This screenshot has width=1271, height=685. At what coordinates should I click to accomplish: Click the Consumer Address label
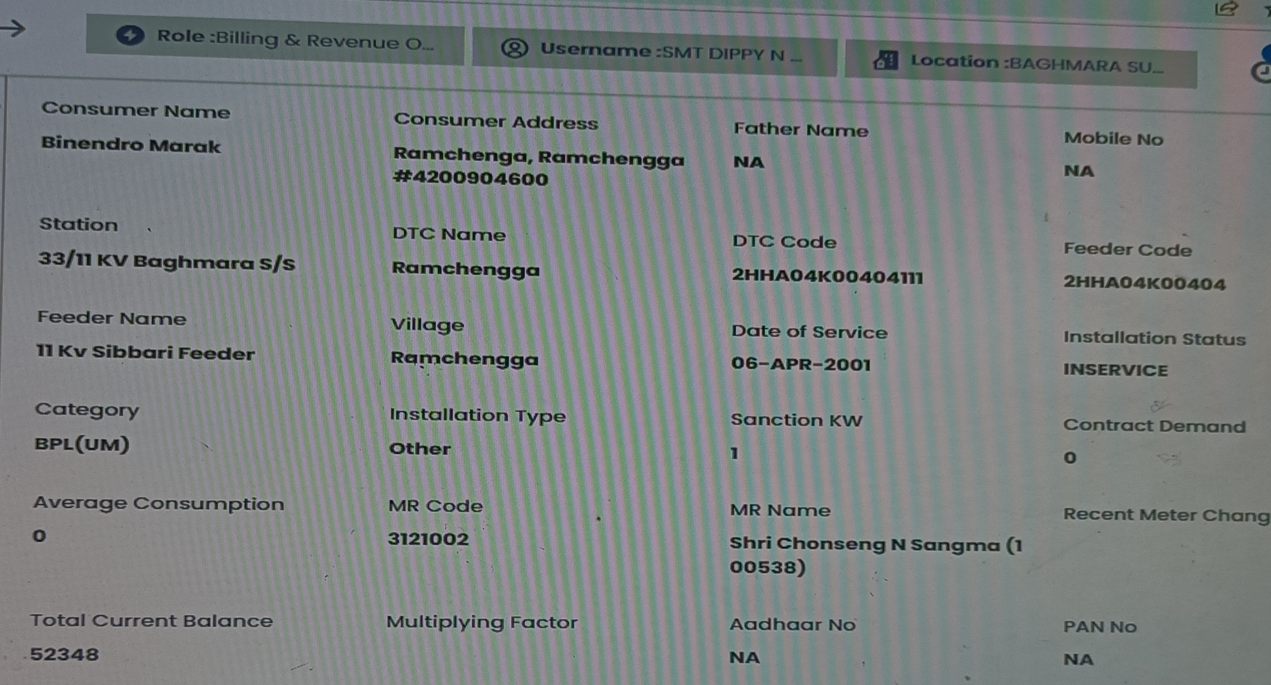point(496,121)
